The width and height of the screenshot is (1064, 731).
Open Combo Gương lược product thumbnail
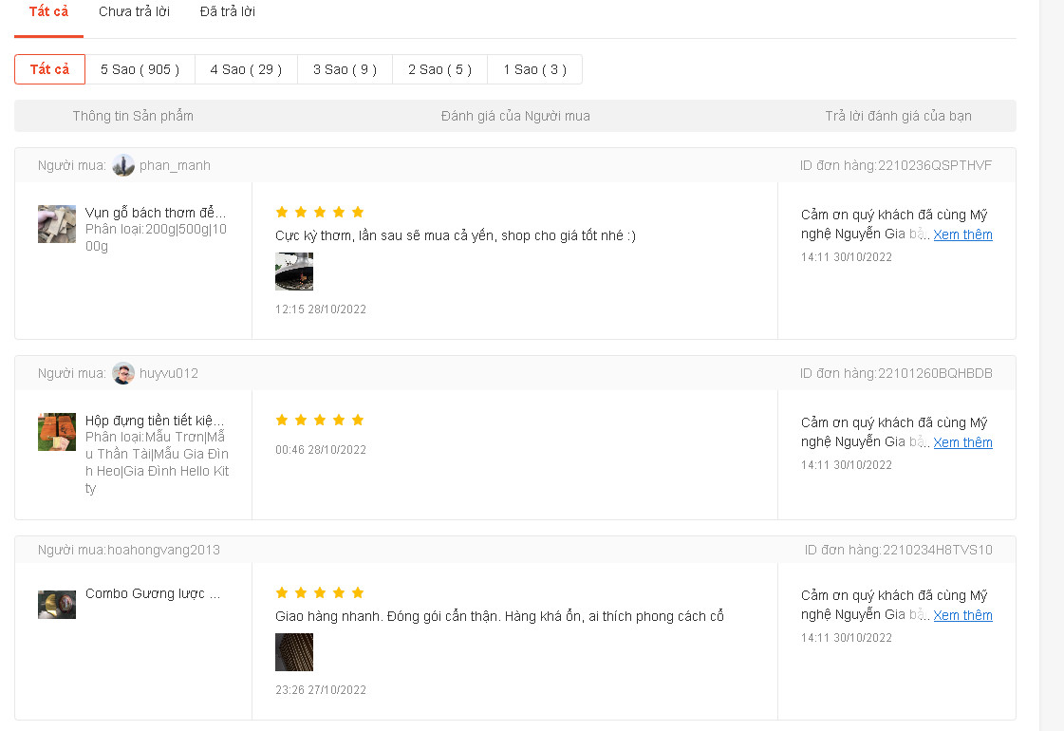[x=57, y=605]
